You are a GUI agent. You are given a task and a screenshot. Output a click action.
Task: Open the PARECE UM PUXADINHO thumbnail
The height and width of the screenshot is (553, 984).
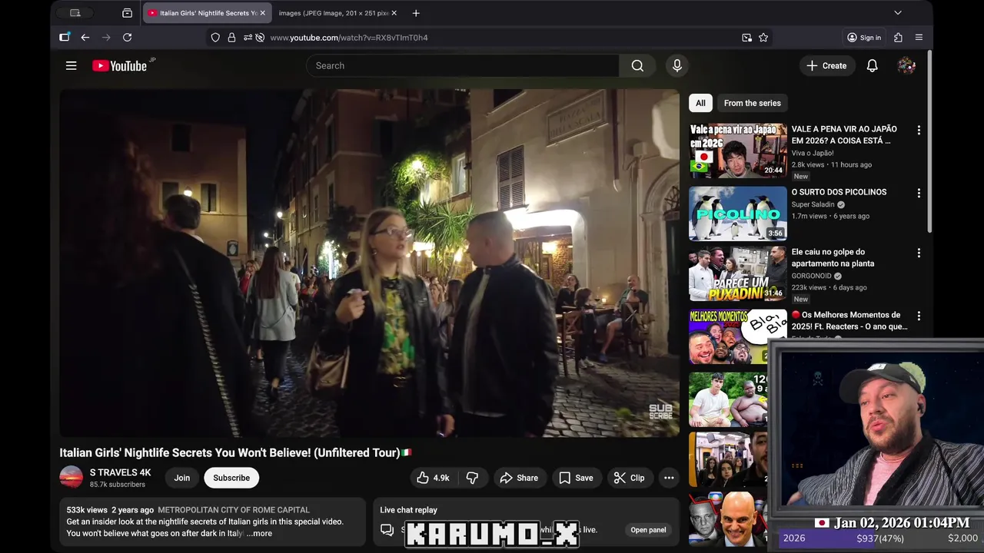pos(738,273)
